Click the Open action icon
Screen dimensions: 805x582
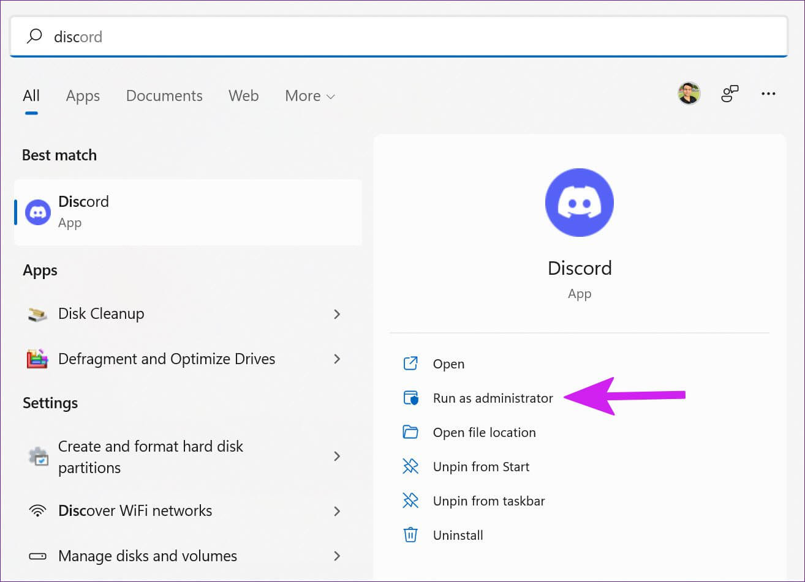(x=410, y=364)
